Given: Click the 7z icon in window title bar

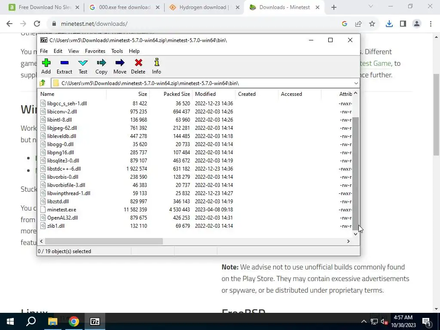Looking at the screenshot, I should tap(44, 40).
